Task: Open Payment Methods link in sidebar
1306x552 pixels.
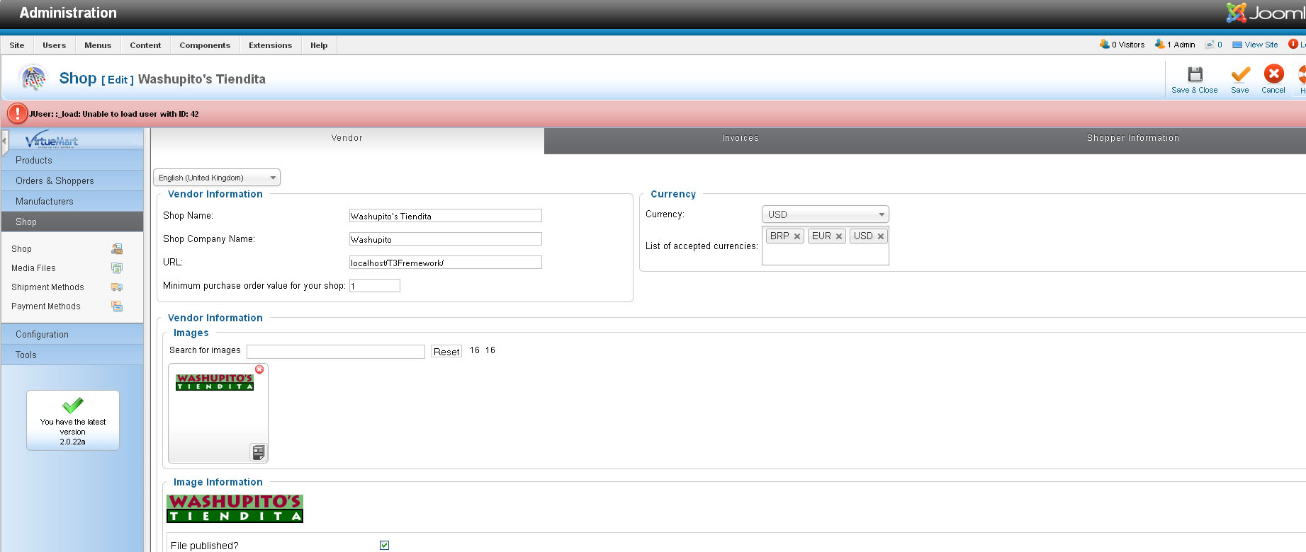Action: pos(46,306)
